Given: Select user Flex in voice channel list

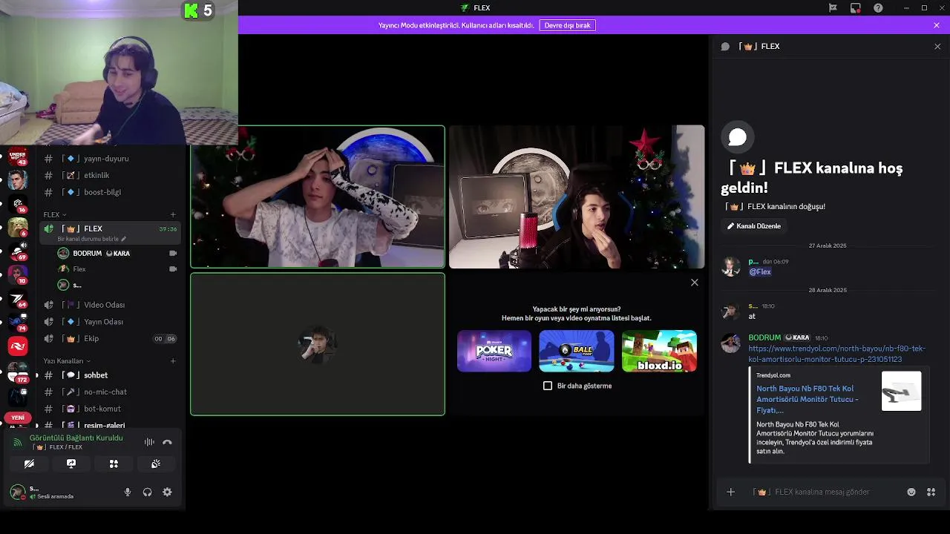Looking at the screenshot, I should pyautogui.click(x=117, y=268).
